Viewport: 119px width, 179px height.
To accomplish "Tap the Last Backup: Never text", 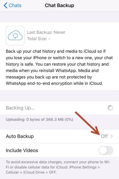I will pos(46,32).
